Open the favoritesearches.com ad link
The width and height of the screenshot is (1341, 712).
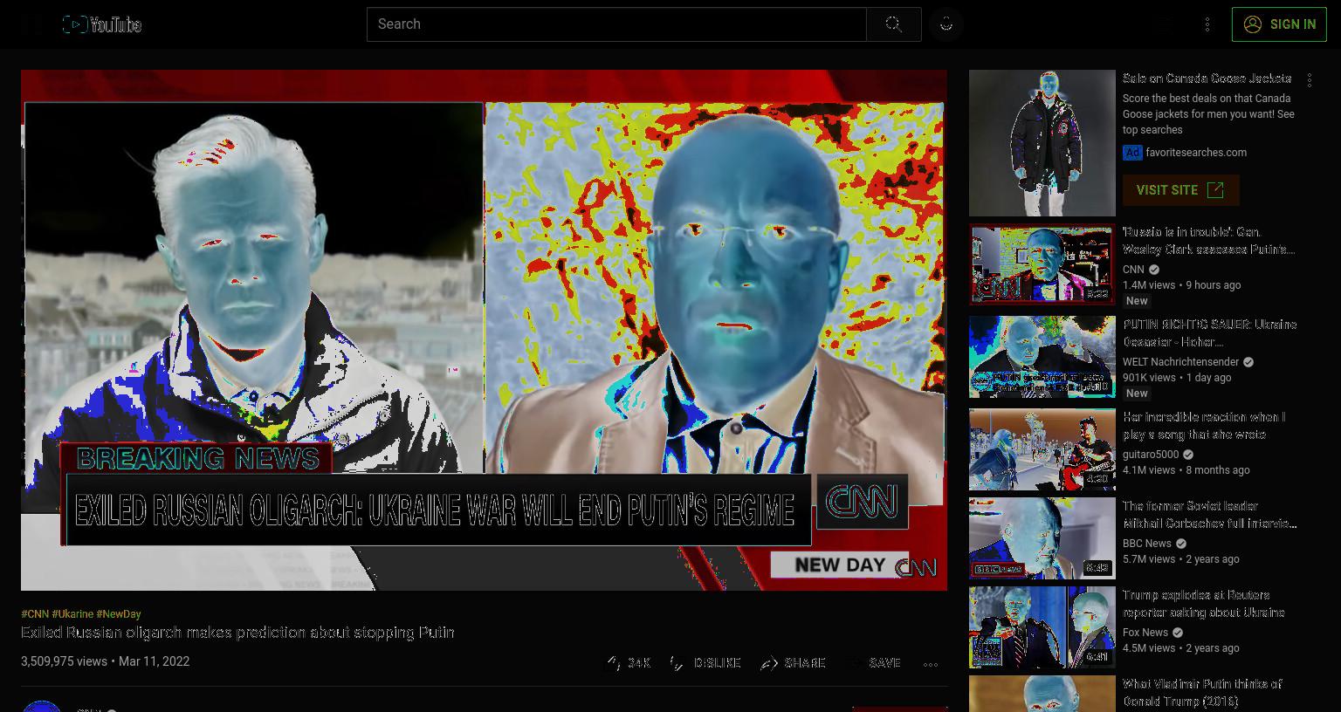click(1196, 153)
